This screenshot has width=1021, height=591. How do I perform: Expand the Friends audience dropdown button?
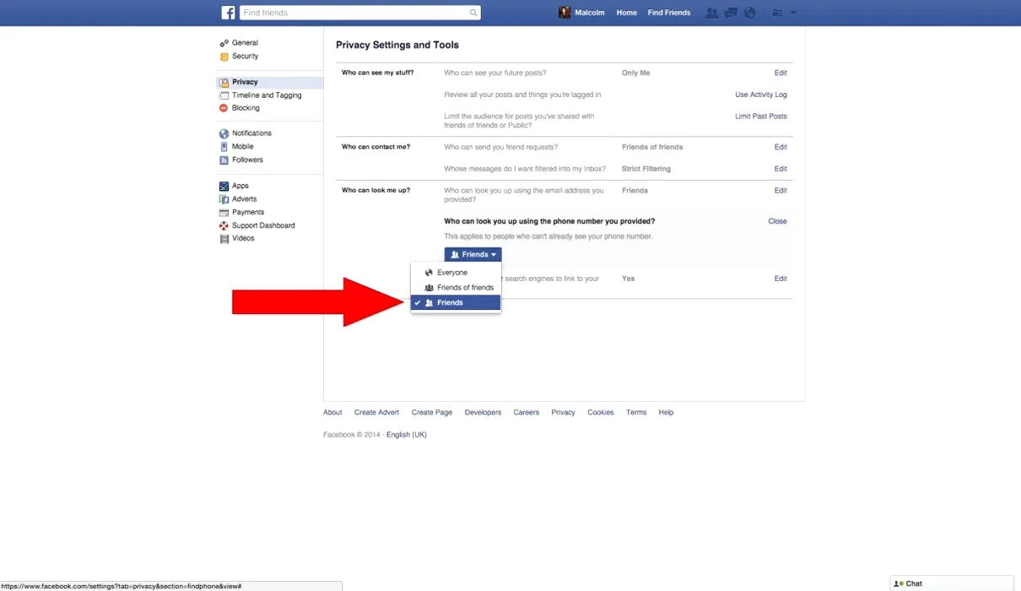pos(473,254)
